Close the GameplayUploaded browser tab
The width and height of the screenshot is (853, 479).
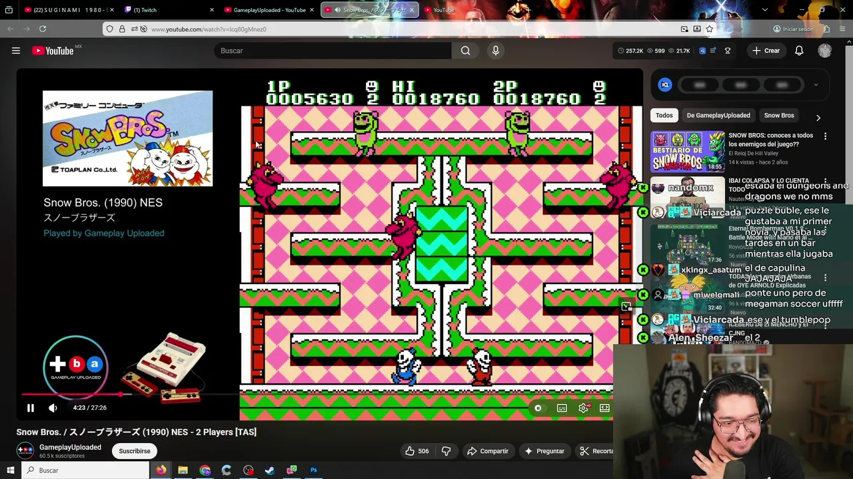click(x=311, y=10)
